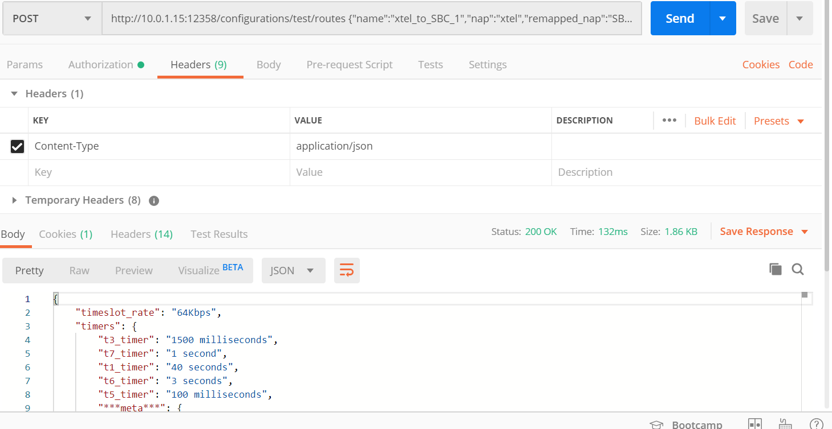Copy response body with the copy icon
The width and height of the screenshot is (832, 429).
coord(775,269)
